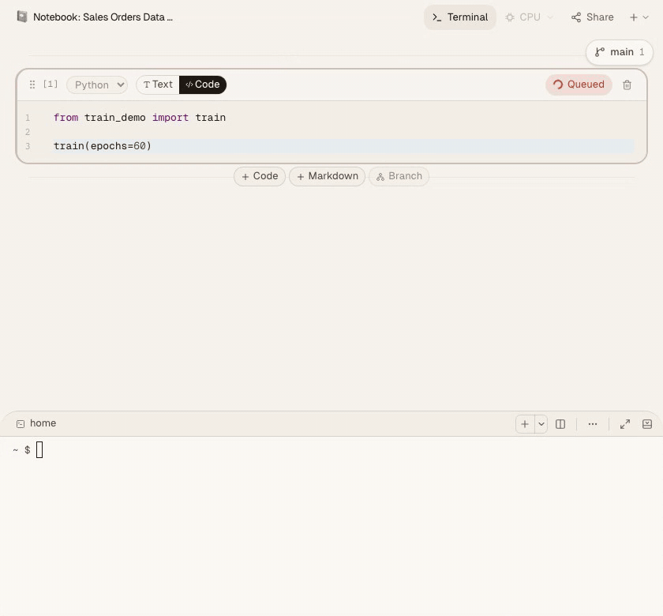This screenshot has width=663, height=616.
Task: Add a new terminal with plus icon
Action: (525, 424)
